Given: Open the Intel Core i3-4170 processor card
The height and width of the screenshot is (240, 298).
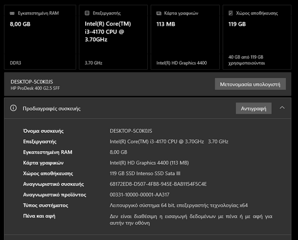Looking at the screenshot, I should tap(113, 38).
